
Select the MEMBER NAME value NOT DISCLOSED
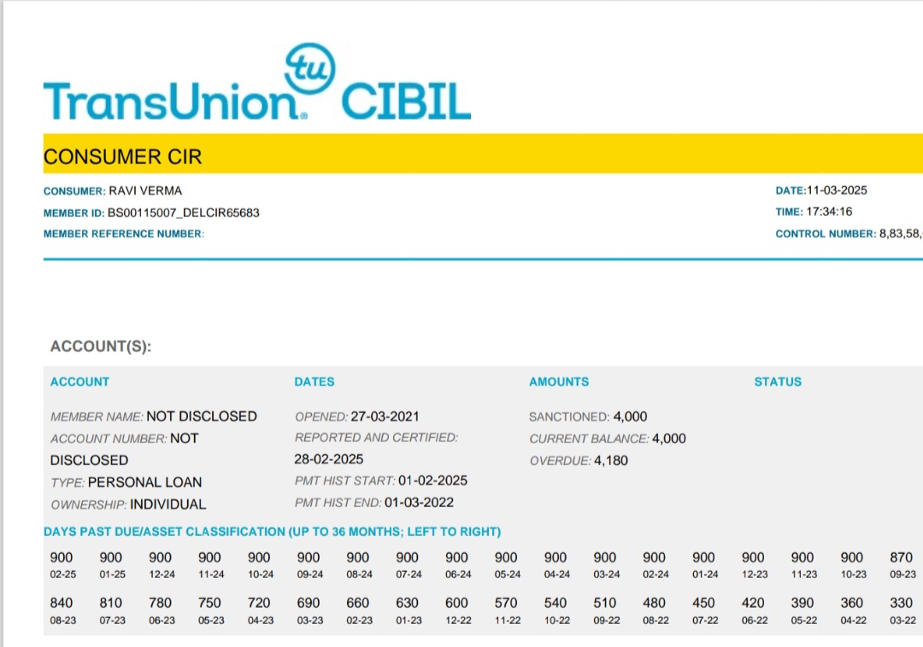(202, 416)
